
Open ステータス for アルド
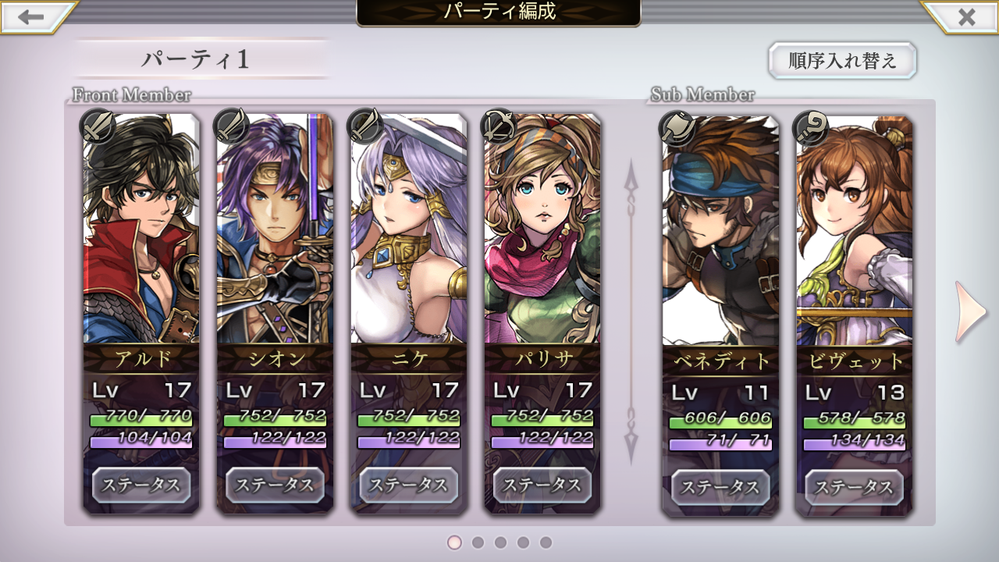click(141, 486)
